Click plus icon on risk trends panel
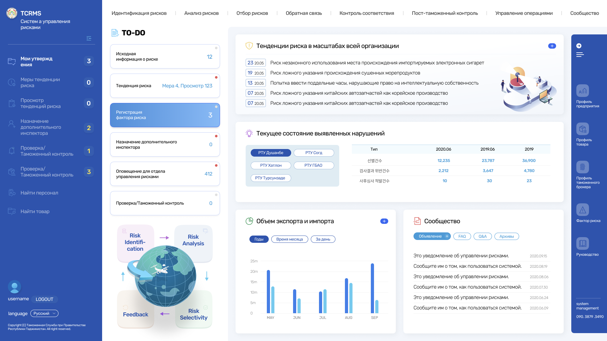Image resolution: width=607 pixels, height=341 pixels. click(x=552, y=46)
